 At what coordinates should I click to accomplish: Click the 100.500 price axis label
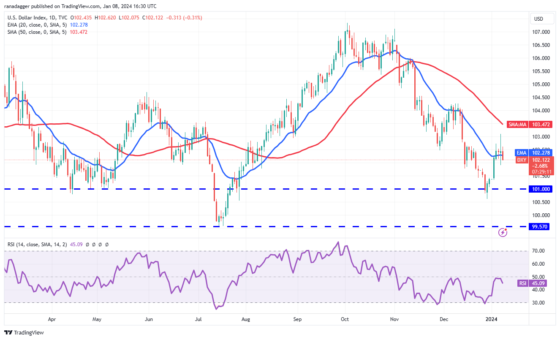click(541, 202)
